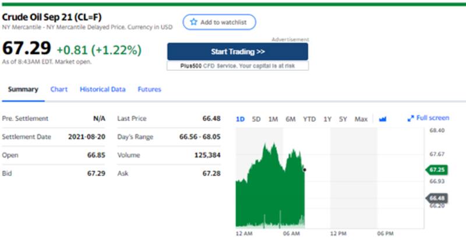The width and height of the screenshot is (466, 240).
Task: Click the Full screen expand arrows icon
Action: click(x=410, y=118)
